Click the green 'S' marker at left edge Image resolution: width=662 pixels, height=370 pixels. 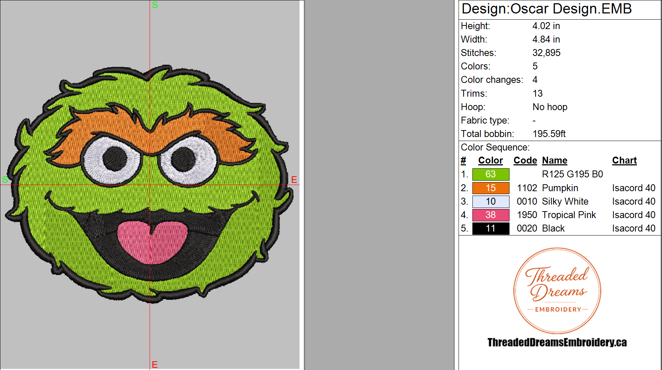tap(5, 180)
